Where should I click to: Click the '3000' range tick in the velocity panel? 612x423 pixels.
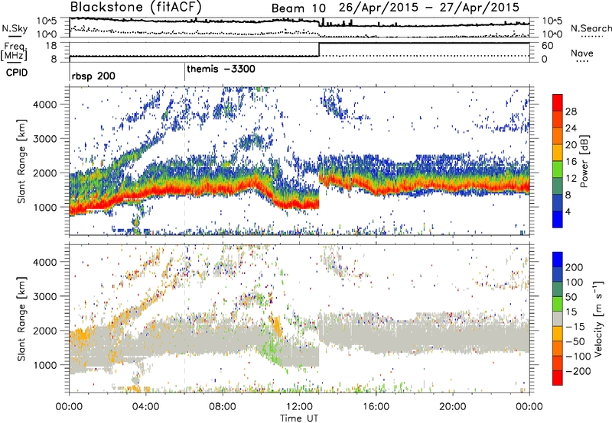coord(44,296)
